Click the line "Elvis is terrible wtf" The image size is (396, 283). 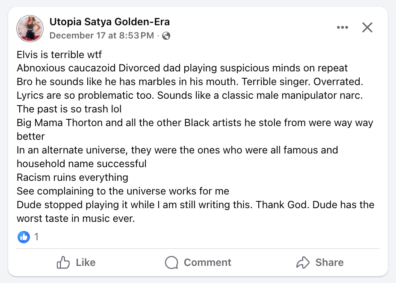tap(59, 55)
